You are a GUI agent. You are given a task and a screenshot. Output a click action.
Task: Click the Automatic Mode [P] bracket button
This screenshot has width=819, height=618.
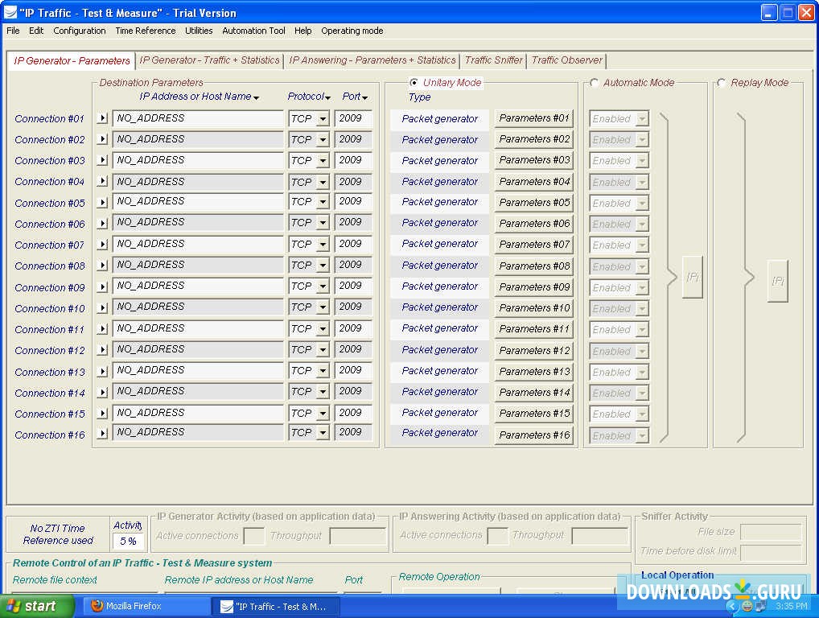tap(692, 277)
